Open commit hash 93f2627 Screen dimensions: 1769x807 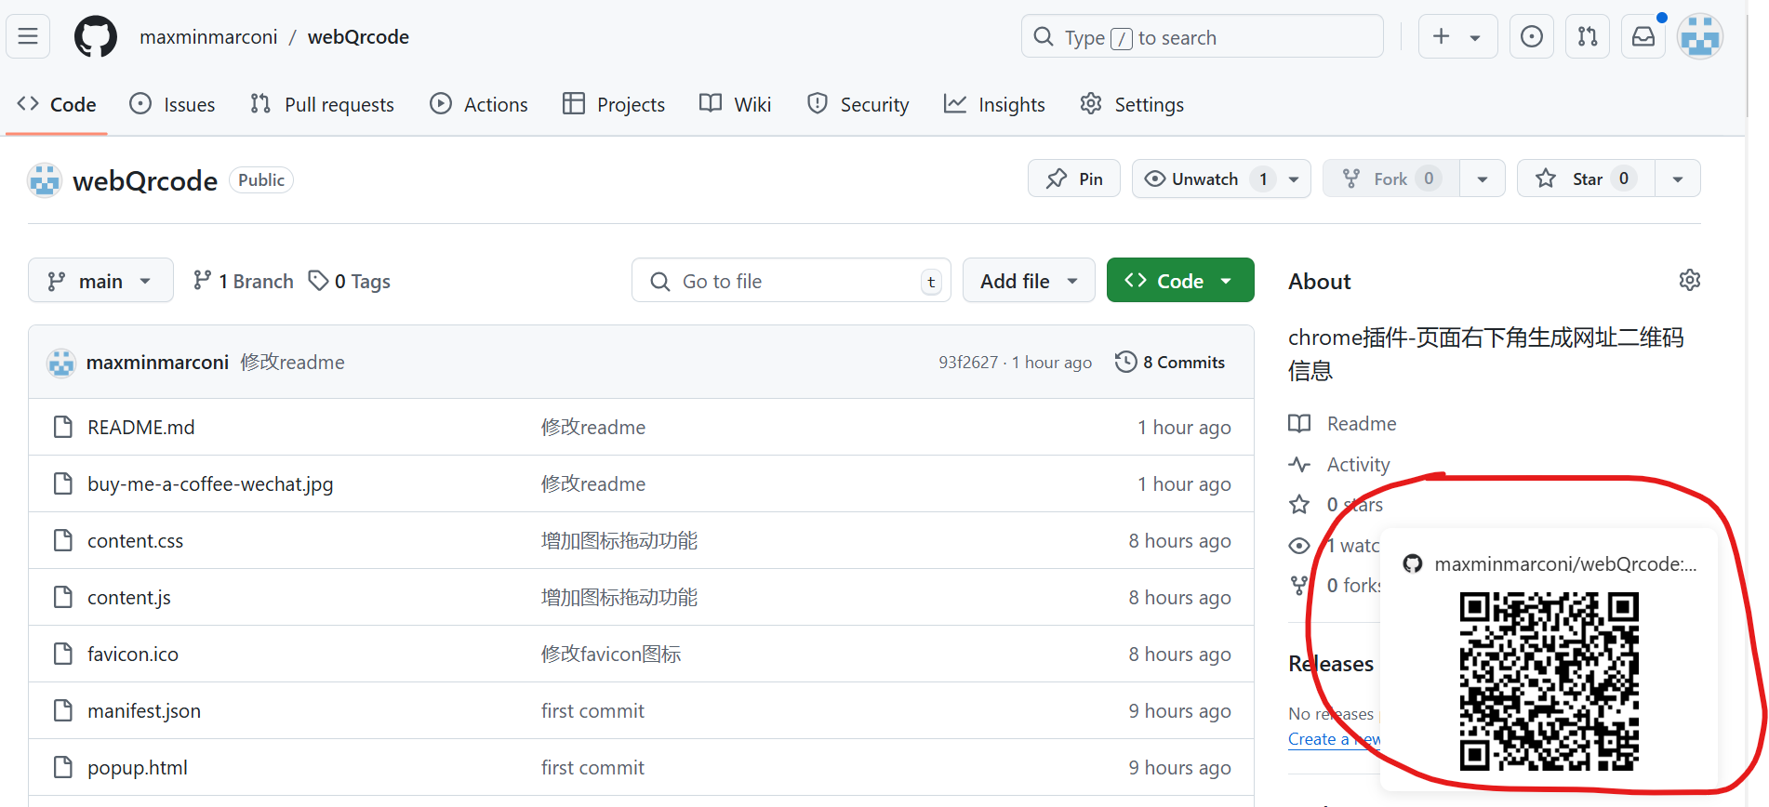pyautogui.click(x=967, y=363)
